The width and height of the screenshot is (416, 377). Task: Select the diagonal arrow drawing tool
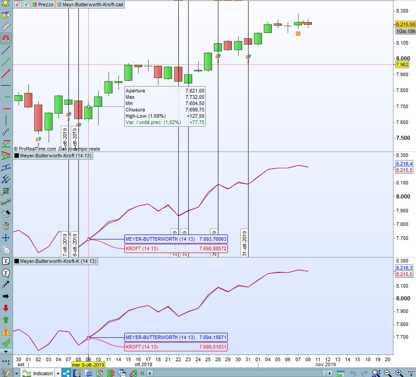click(5, 285)
